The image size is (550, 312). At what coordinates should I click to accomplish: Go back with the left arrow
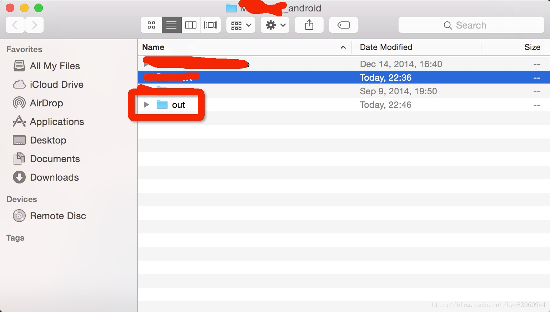[15, 25]
